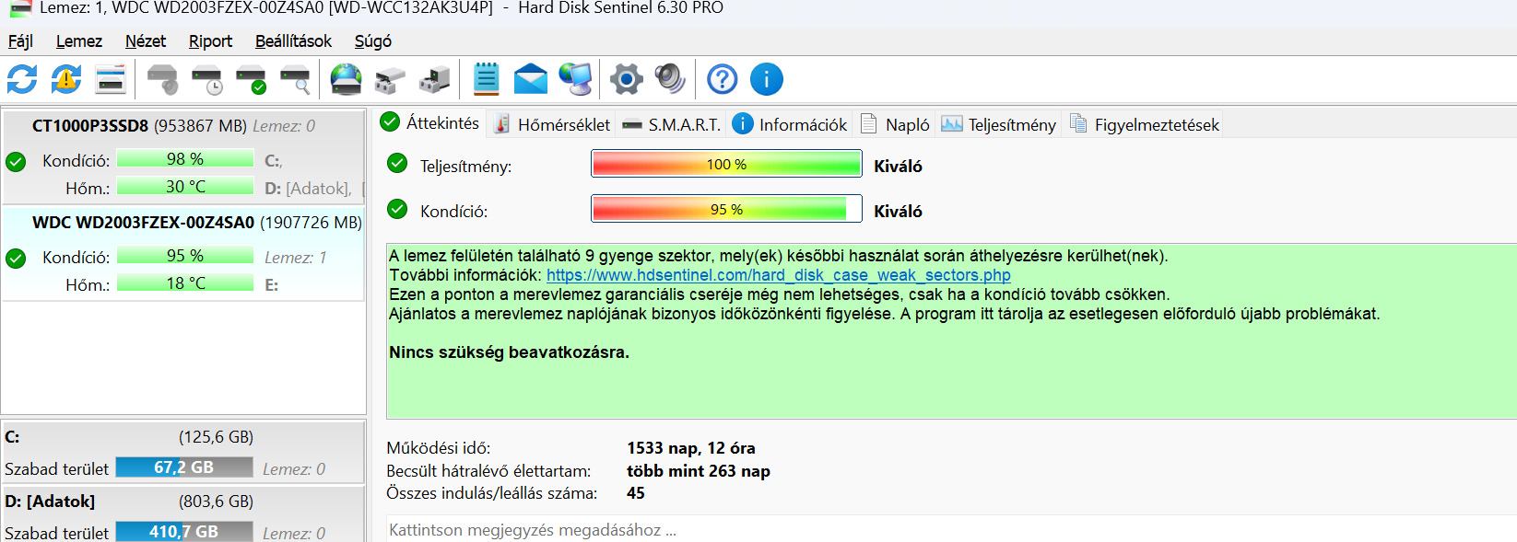Screen dimensions: 1517x542
Task: Click green check icon beside overview Kondíció
Action: coord(397,209)
